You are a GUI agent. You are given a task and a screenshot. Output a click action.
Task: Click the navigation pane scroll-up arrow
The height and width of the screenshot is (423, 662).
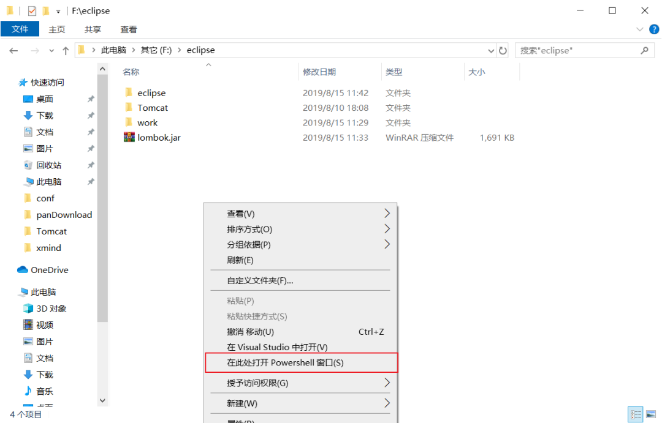coord(102,69)
